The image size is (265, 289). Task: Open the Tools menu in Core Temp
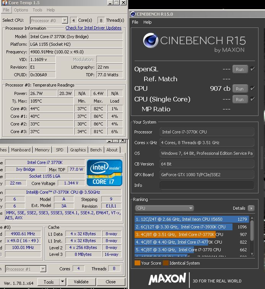coord(37,10)
